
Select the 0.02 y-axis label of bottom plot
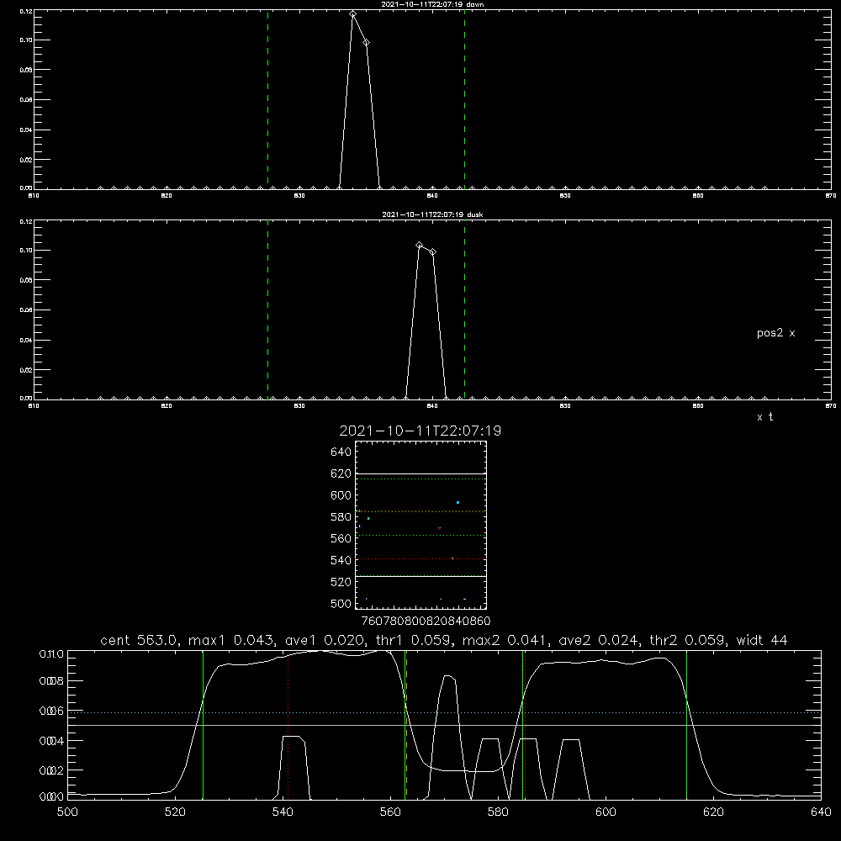51,770
